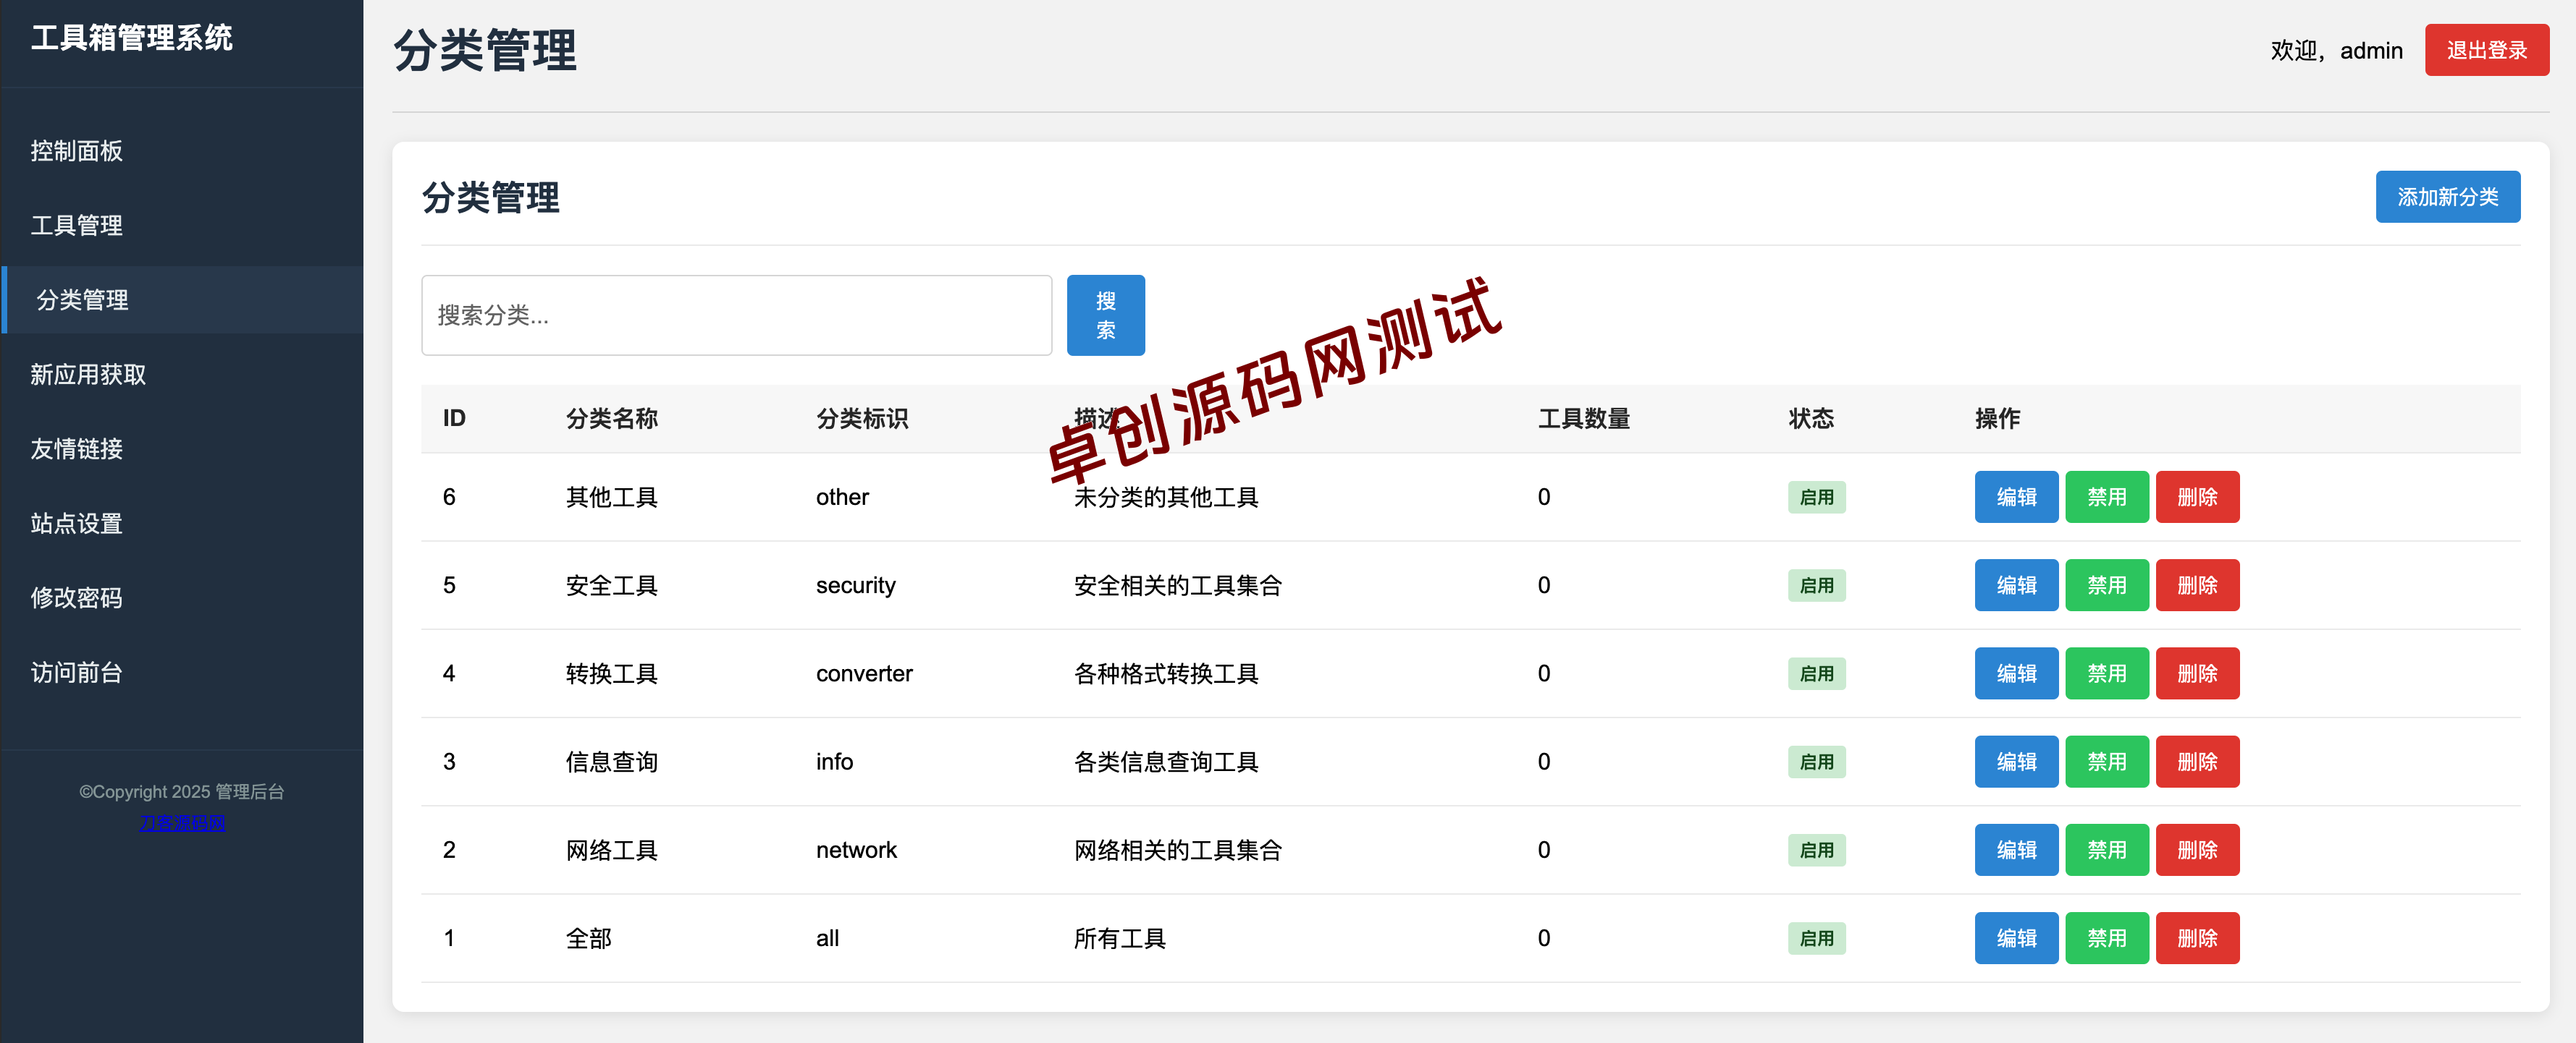Click the 启用 badge in the network row
Viewport: 2576px width, 1043px height.
pos(1816,850)
